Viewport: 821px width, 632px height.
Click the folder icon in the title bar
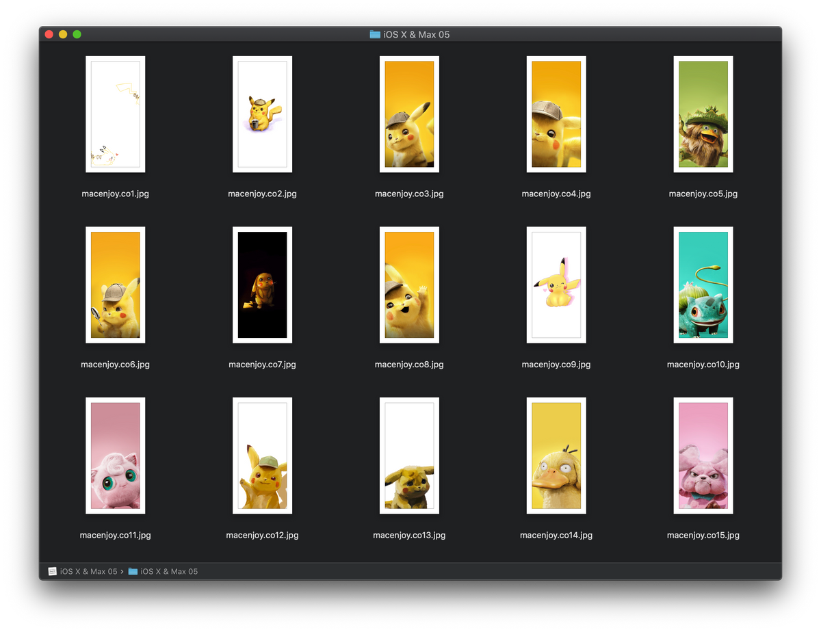(x=375, y=34)
